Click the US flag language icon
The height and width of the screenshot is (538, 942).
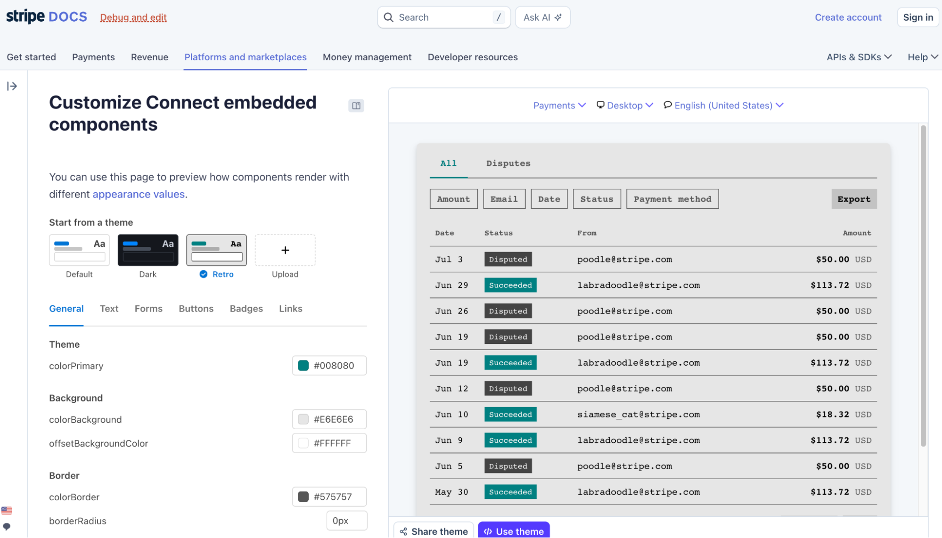coord(7,511)
